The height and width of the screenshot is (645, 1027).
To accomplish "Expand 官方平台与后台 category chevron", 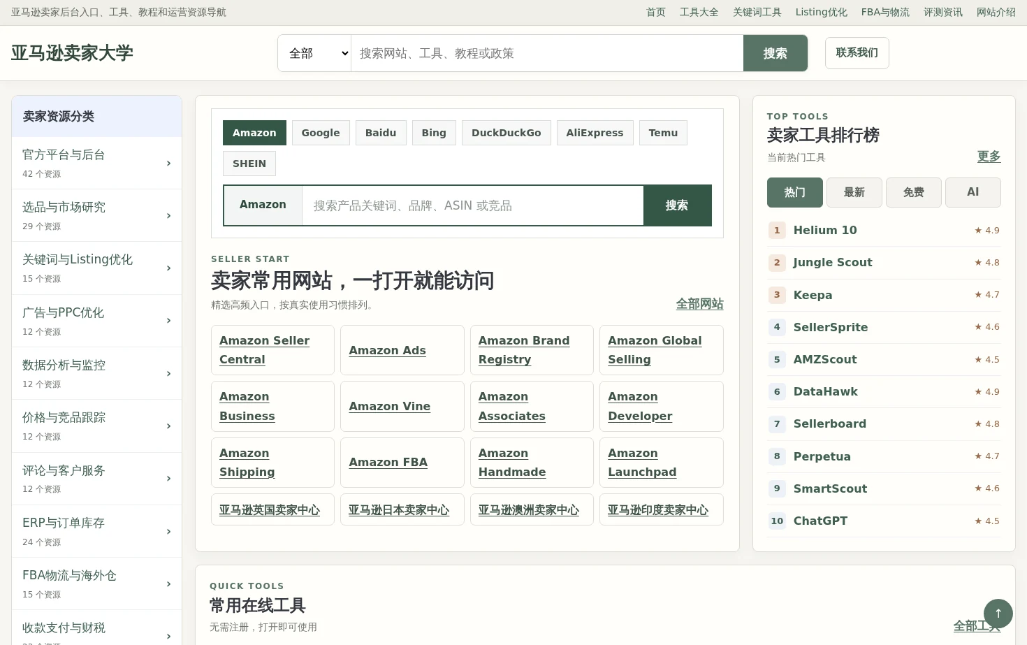I will click(x=168, y=164).
